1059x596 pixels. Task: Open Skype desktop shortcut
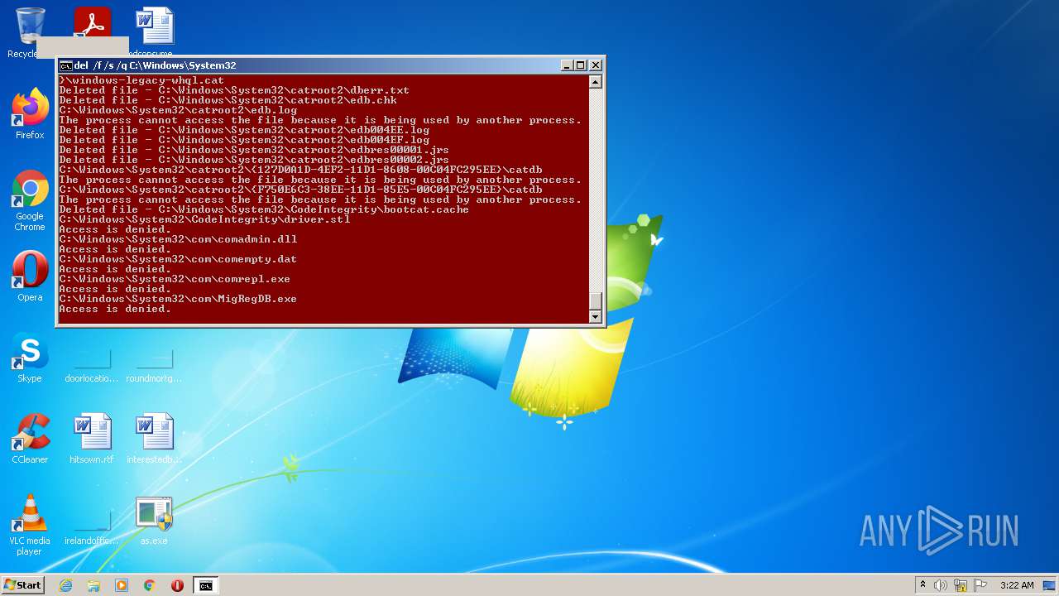tap(30, 358)
